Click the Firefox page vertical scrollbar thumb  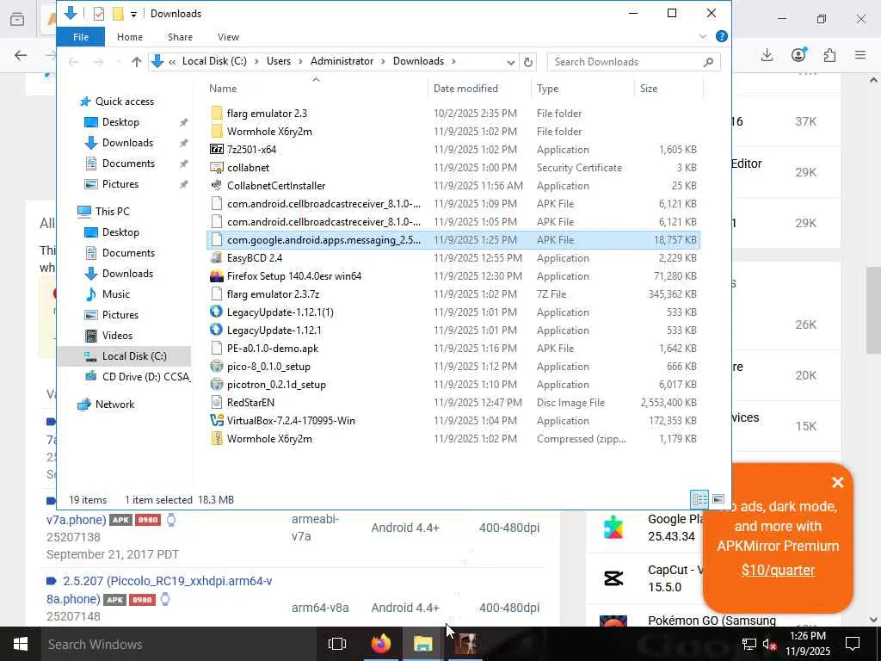(x=873, y=311)
